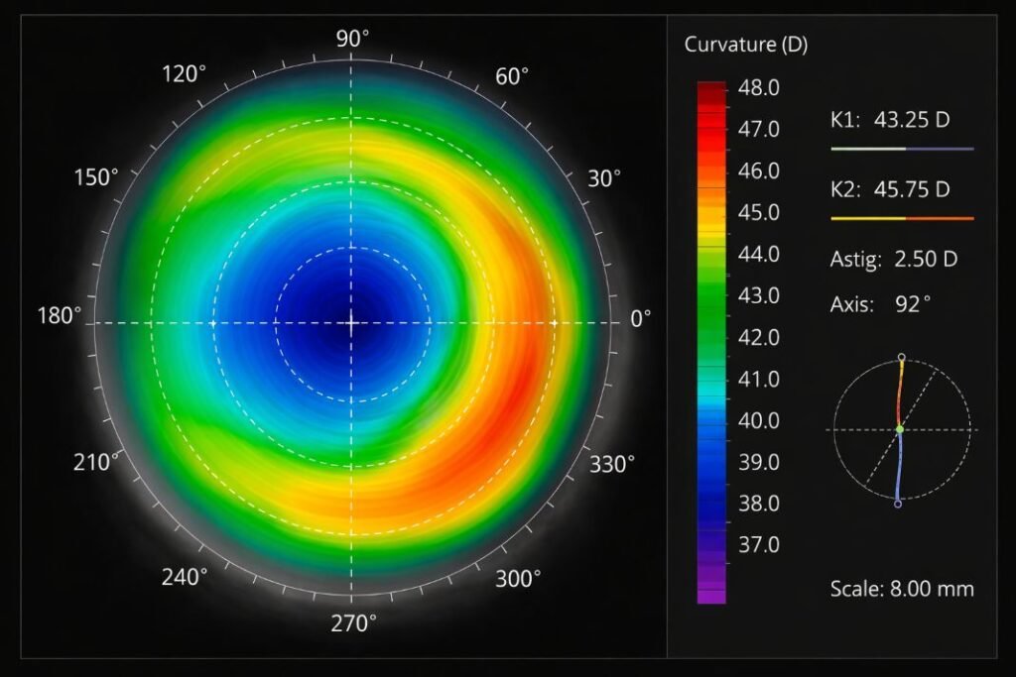The image size is (1016, 677).
Task: Click the 47.0 label on the color scale
Action: click(759, 130)
